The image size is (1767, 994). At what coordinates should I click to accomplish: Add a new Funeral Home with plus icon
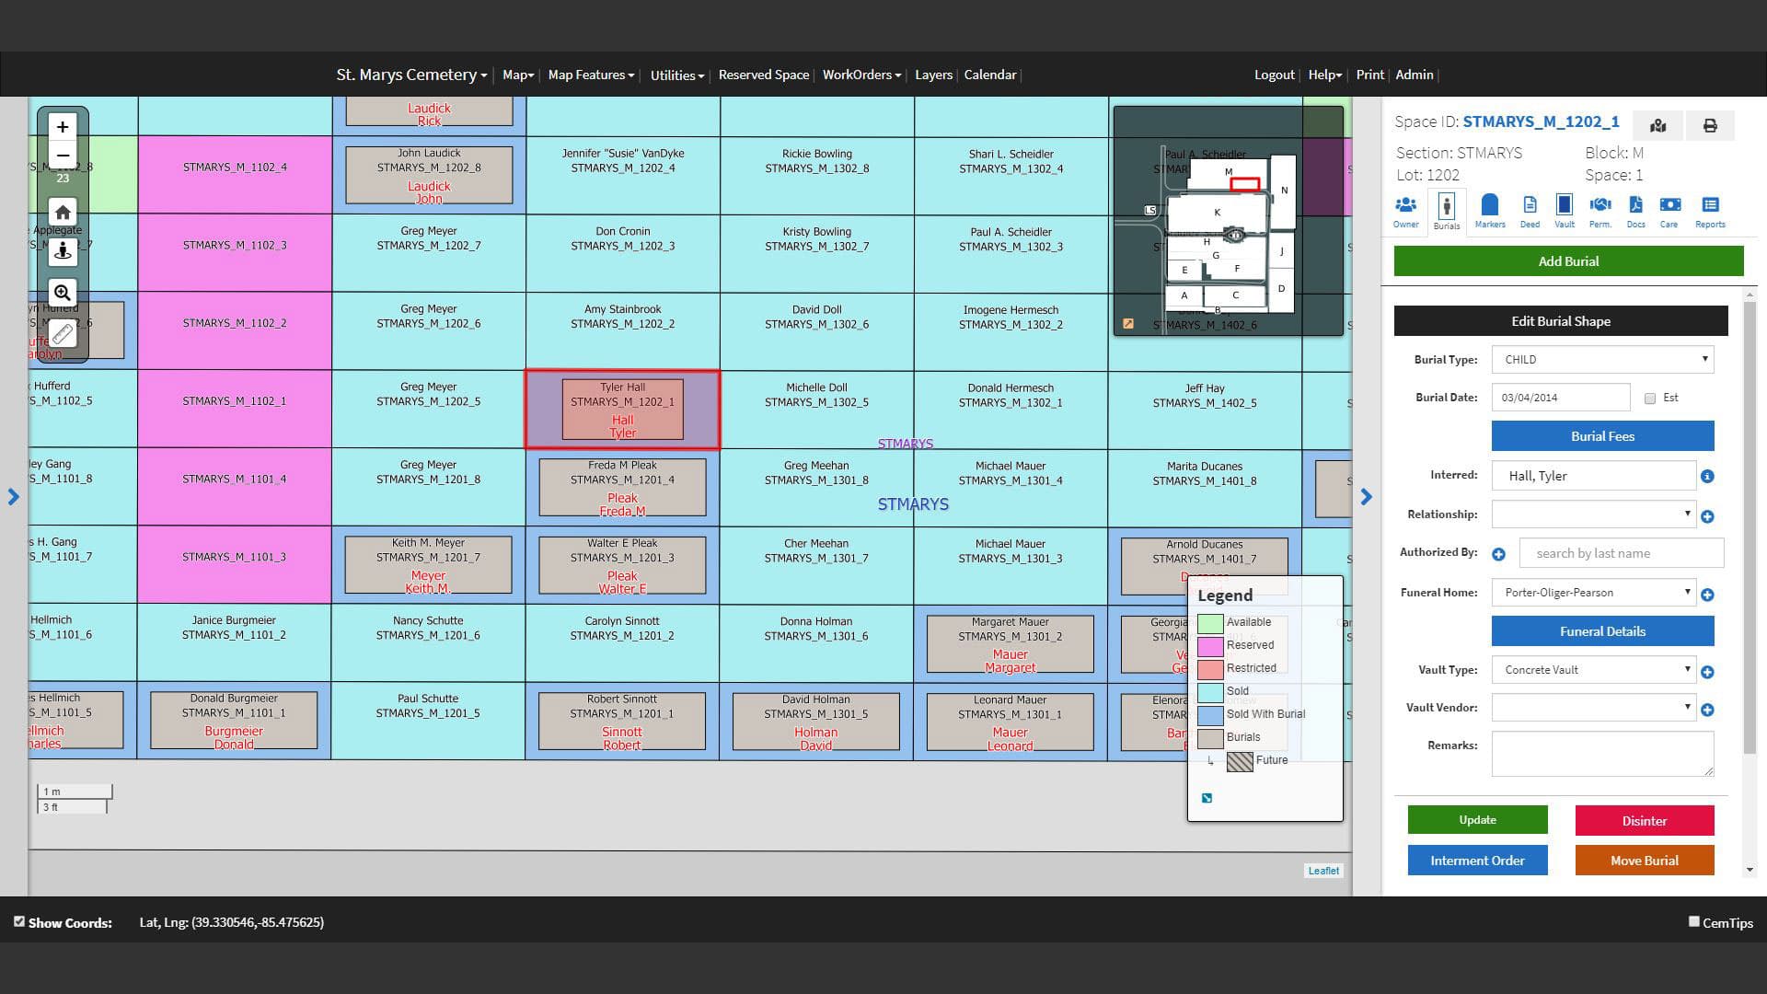(1707, 595)
